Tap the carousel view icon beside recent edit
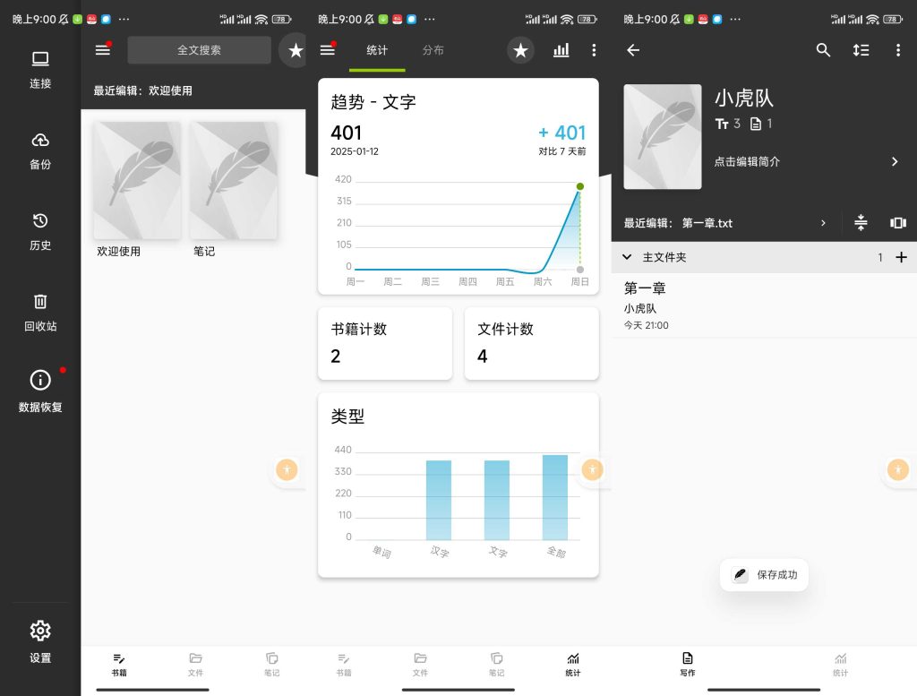Image resolution: width=917 pixels, height=696 pixels. (898, 223)
